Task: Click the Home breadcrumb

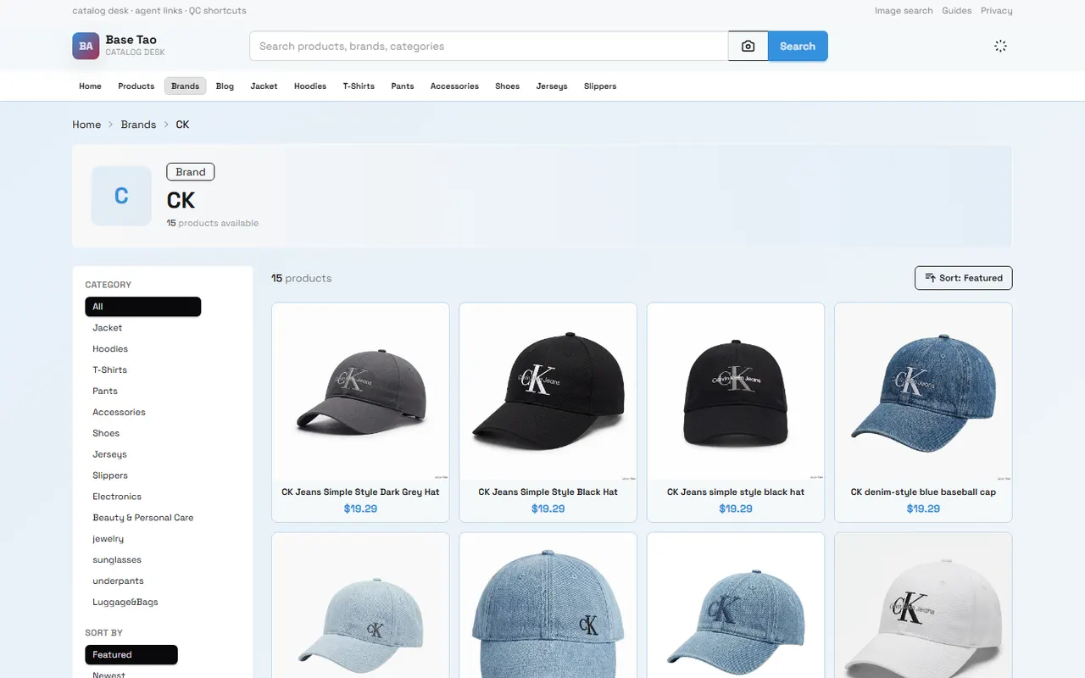Action: pyautogui.click(x=86, y=125)
